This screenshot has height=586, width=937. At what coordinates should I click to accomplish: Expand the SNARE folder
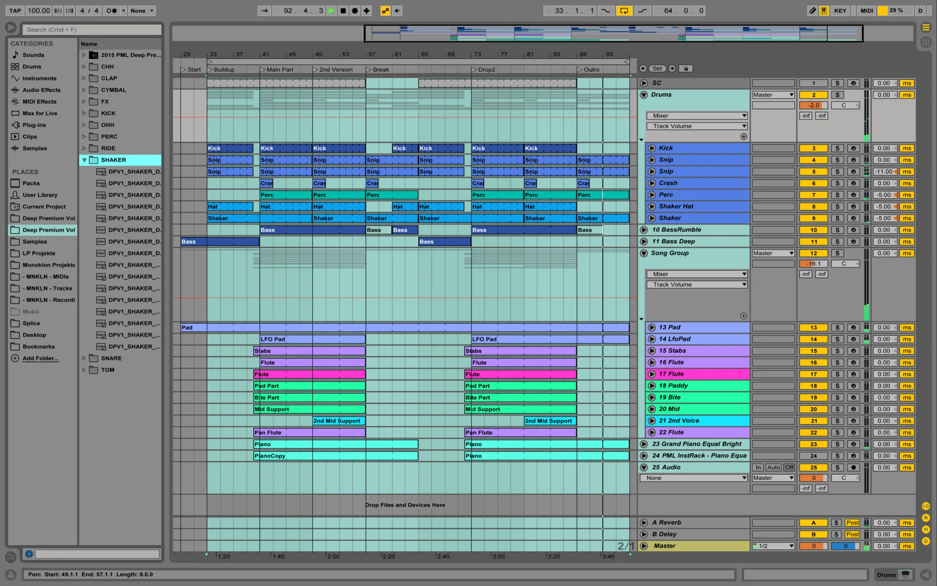coord(84,358)
